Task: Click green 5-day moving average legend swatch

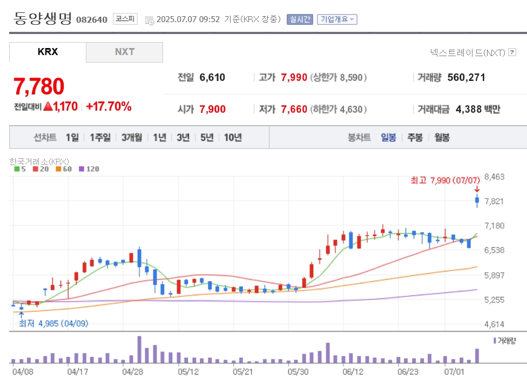Action: [x=17, y=169]
